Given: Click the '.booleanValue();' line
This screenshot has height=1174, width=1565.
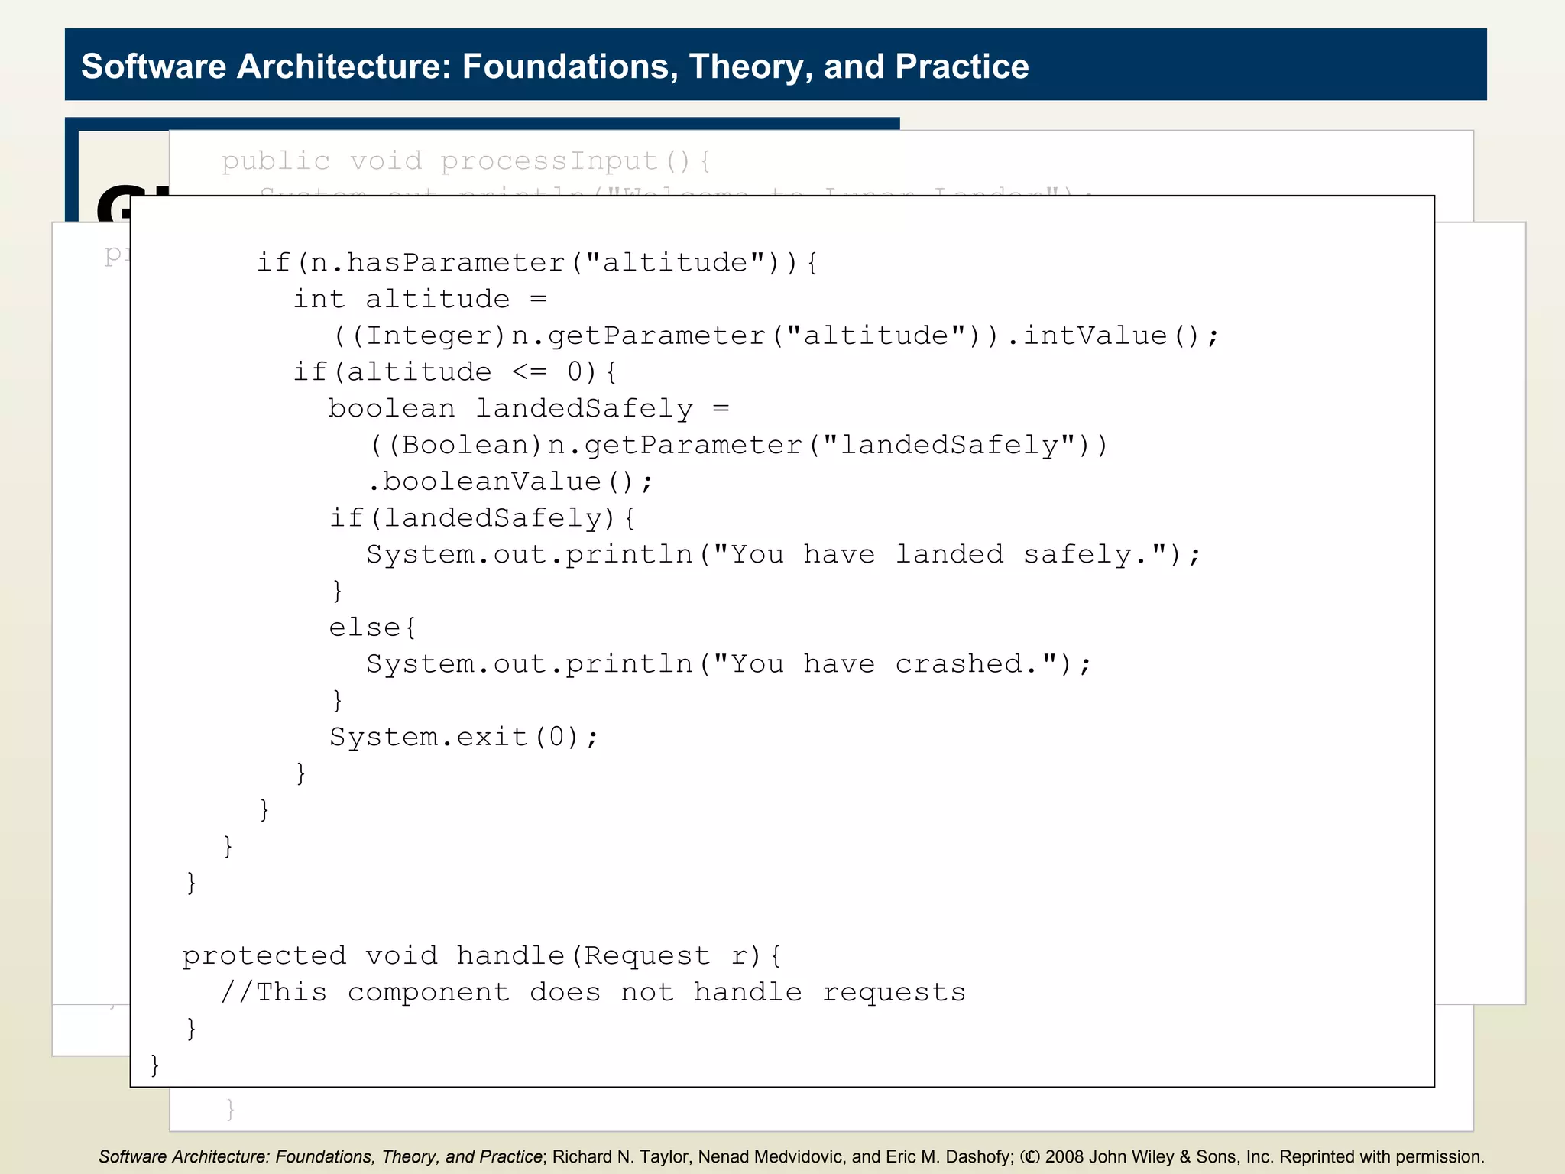Looking at the screenshot, I should tap(510, 482).
